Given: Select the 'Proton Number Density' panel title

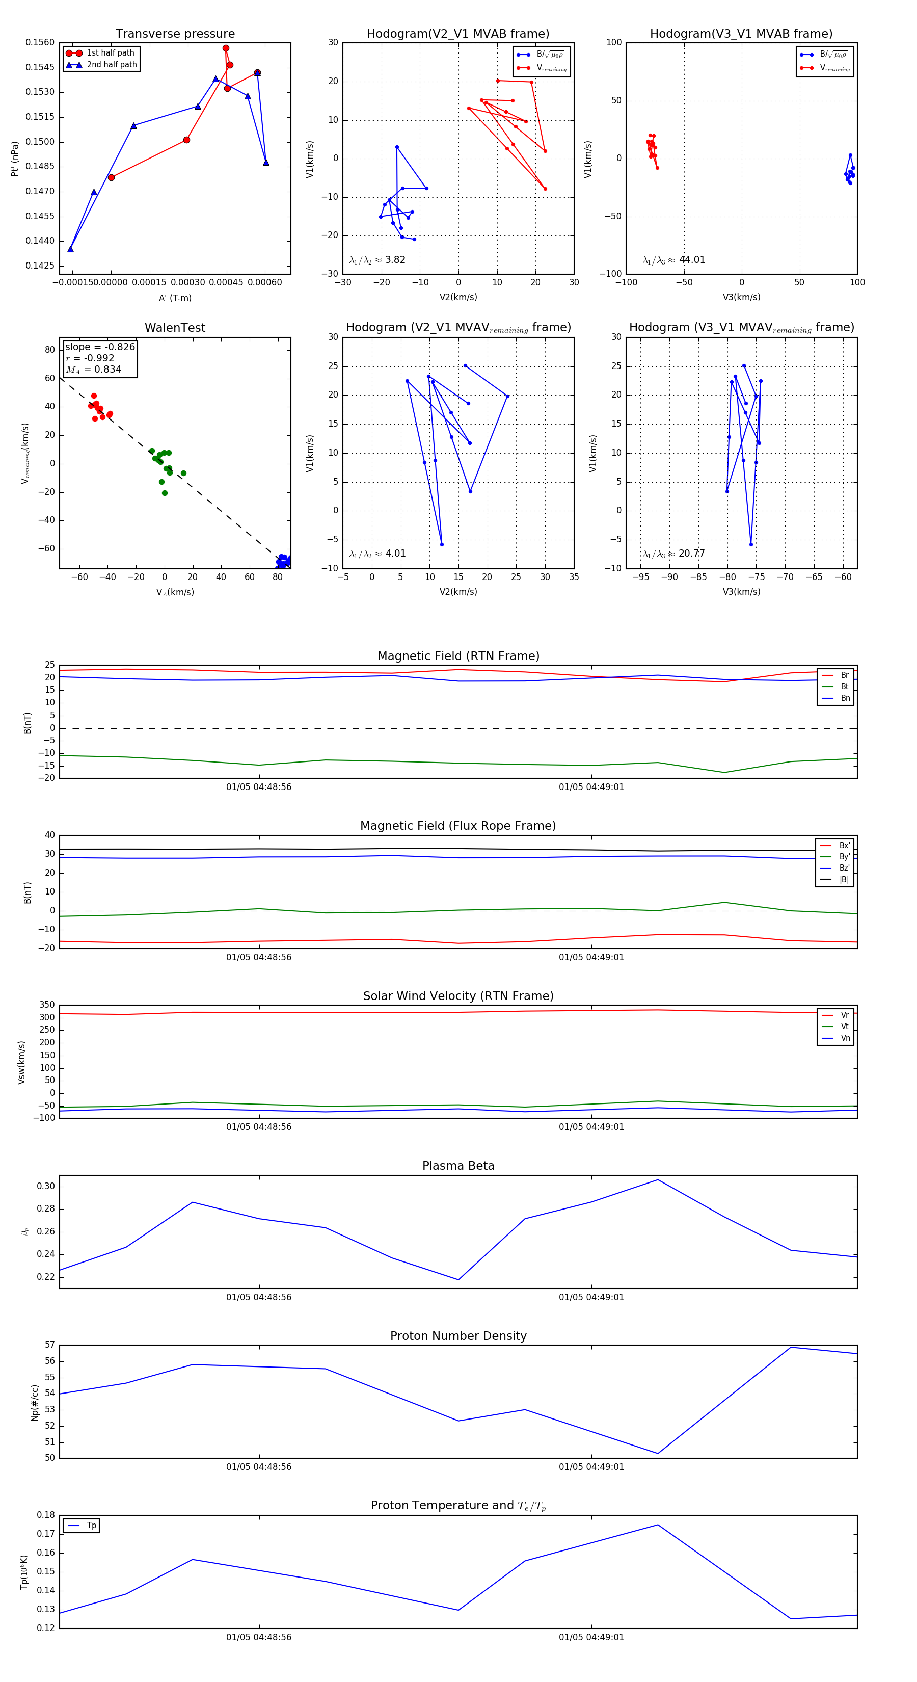Looking at the screenshot, I should (458, 1335).
